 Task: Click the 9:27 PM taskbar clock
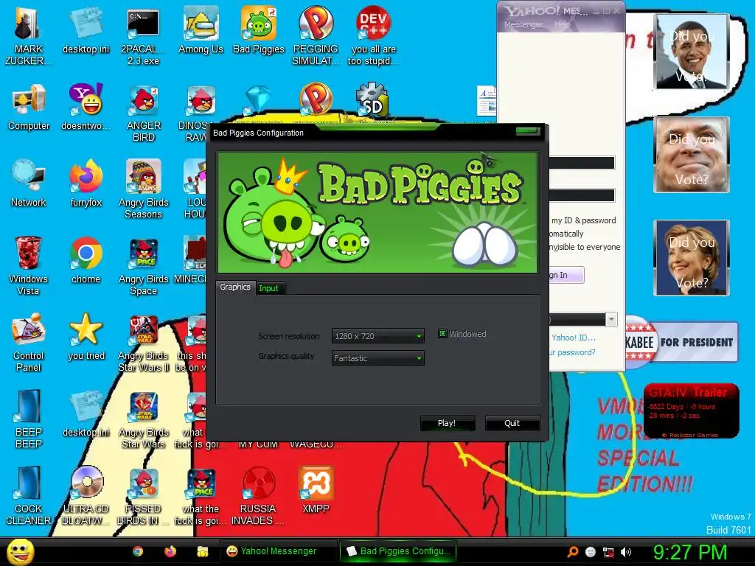coord(690,552)
